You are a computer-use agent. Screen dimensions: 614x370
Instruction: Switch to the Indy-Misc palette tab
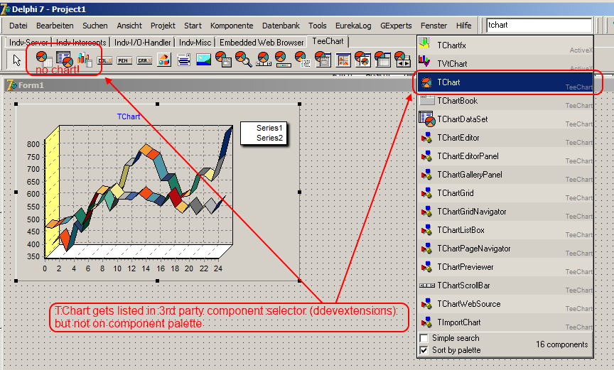[195, 42]
